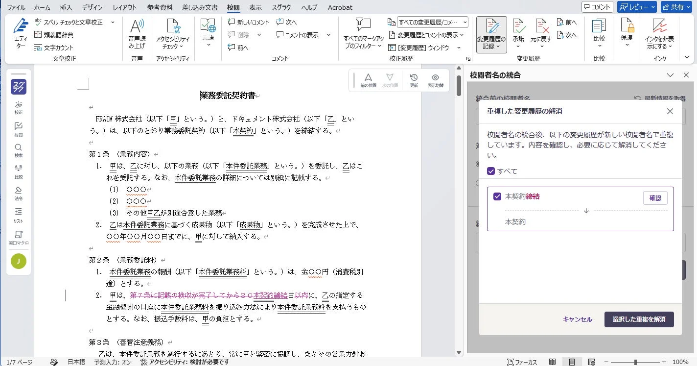Click the zoom slider in status bar
Image resolution: width=697 pixels, height=366 pixels.
[636, 362]
